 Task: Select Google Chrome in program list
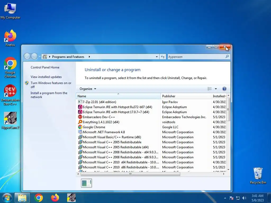pos(94,127)
